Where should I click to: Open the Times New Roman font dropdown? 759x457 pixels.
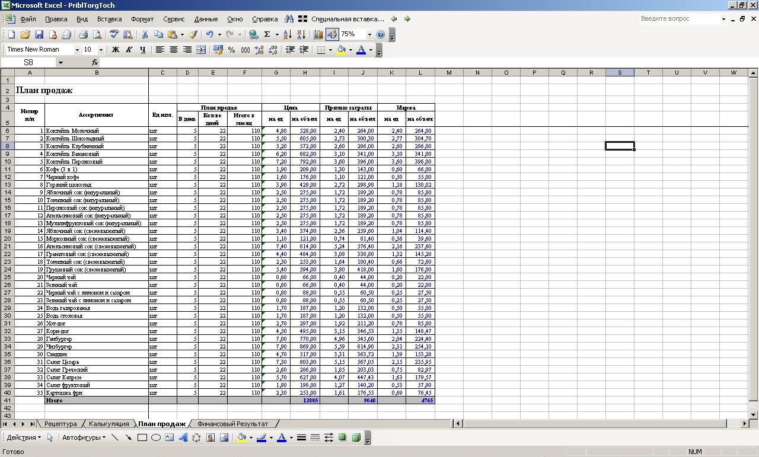coord(76,50)
